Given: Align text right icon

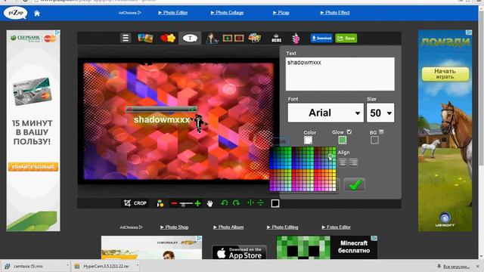Looking at the screenshot, I should [x=353, y=162].
